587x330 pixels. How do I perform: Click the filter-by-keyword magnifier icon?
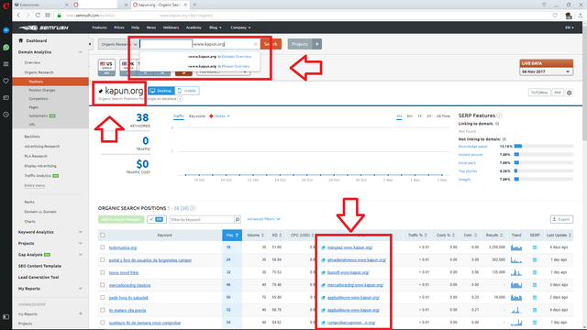point(238,219)
